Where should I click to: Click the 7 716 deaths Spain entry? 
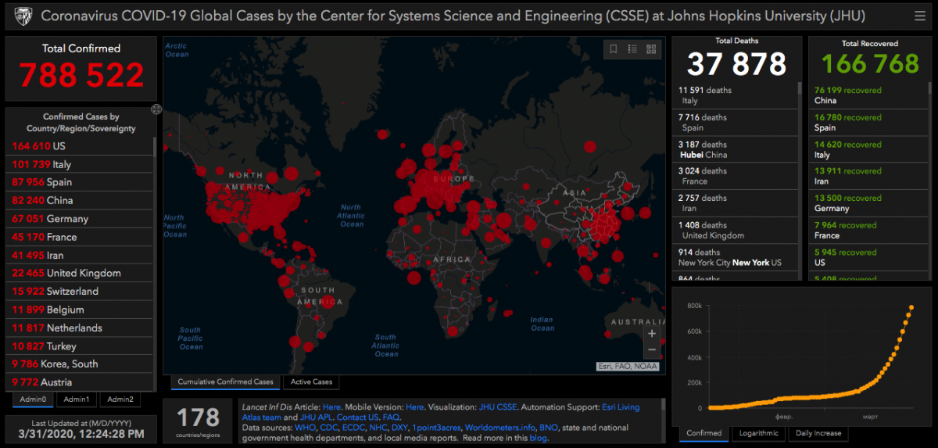pyautogui.click(x=735, y=123)
